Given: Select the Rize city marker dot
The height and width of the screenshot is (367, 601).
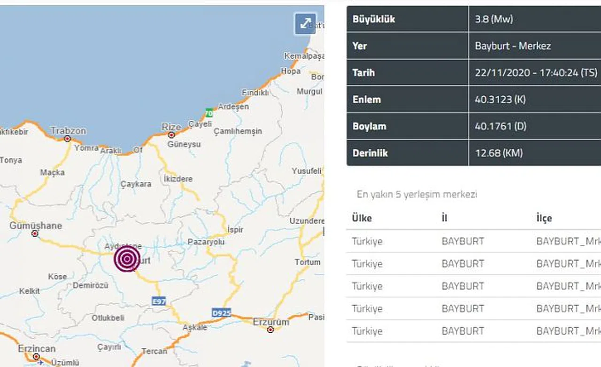Looking at the screenshot, I should click(171, 135).
